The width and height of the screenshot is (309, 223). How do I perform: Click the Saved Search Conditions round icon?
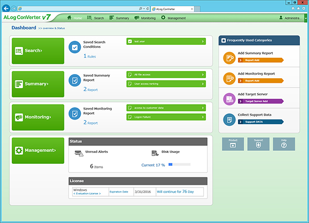[75, 47]
